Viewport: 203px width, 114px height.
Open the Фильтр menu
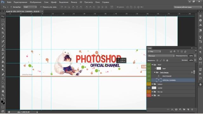click(74, 2)
